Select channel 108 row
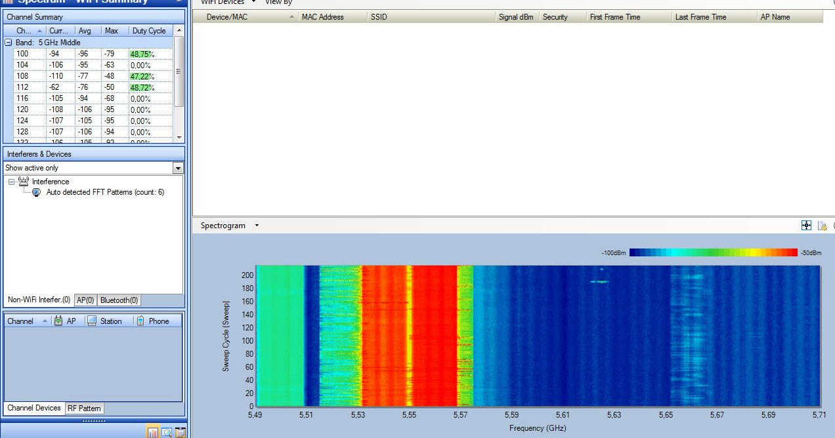The image size is (835, 438). click(x=93, y=77)
